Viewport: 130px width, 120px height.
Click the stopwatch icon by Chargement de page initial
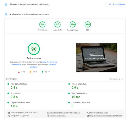point(9,116)
